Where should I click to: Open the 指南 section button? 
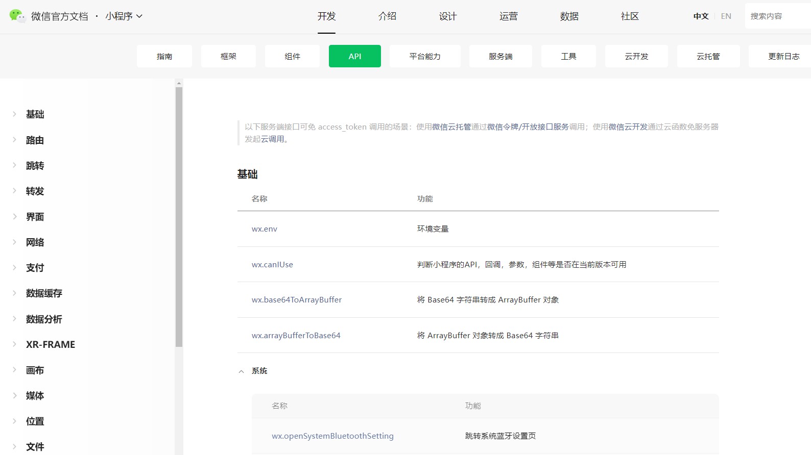click(164, 56)
